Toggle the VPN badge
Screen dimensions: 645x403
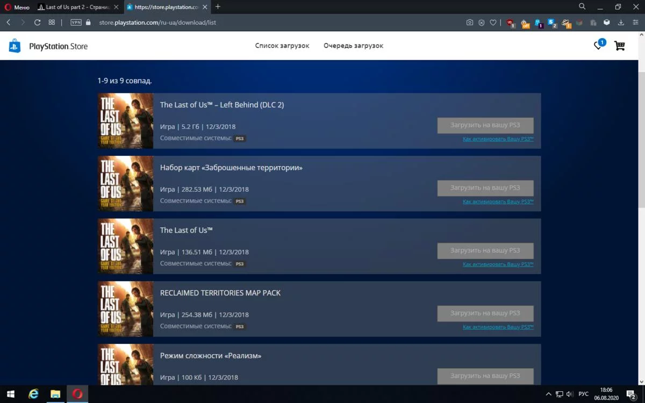point(76,23)
